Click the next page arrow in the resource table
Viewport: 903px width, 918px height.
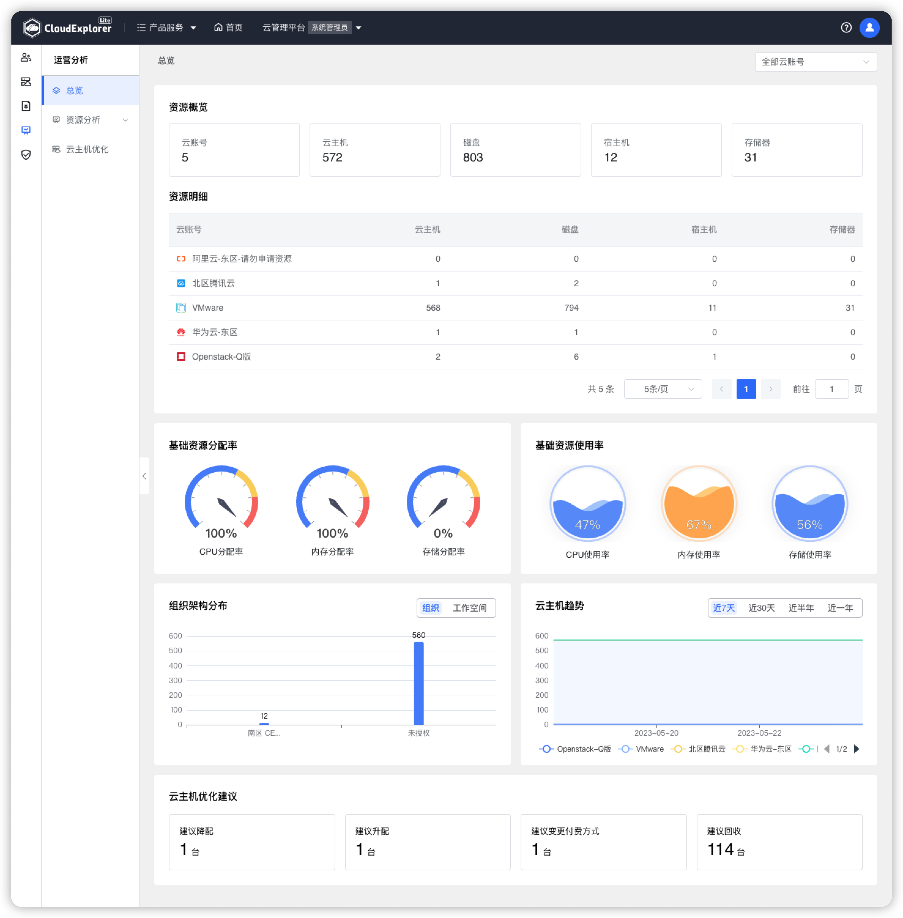tap(771, 389)
